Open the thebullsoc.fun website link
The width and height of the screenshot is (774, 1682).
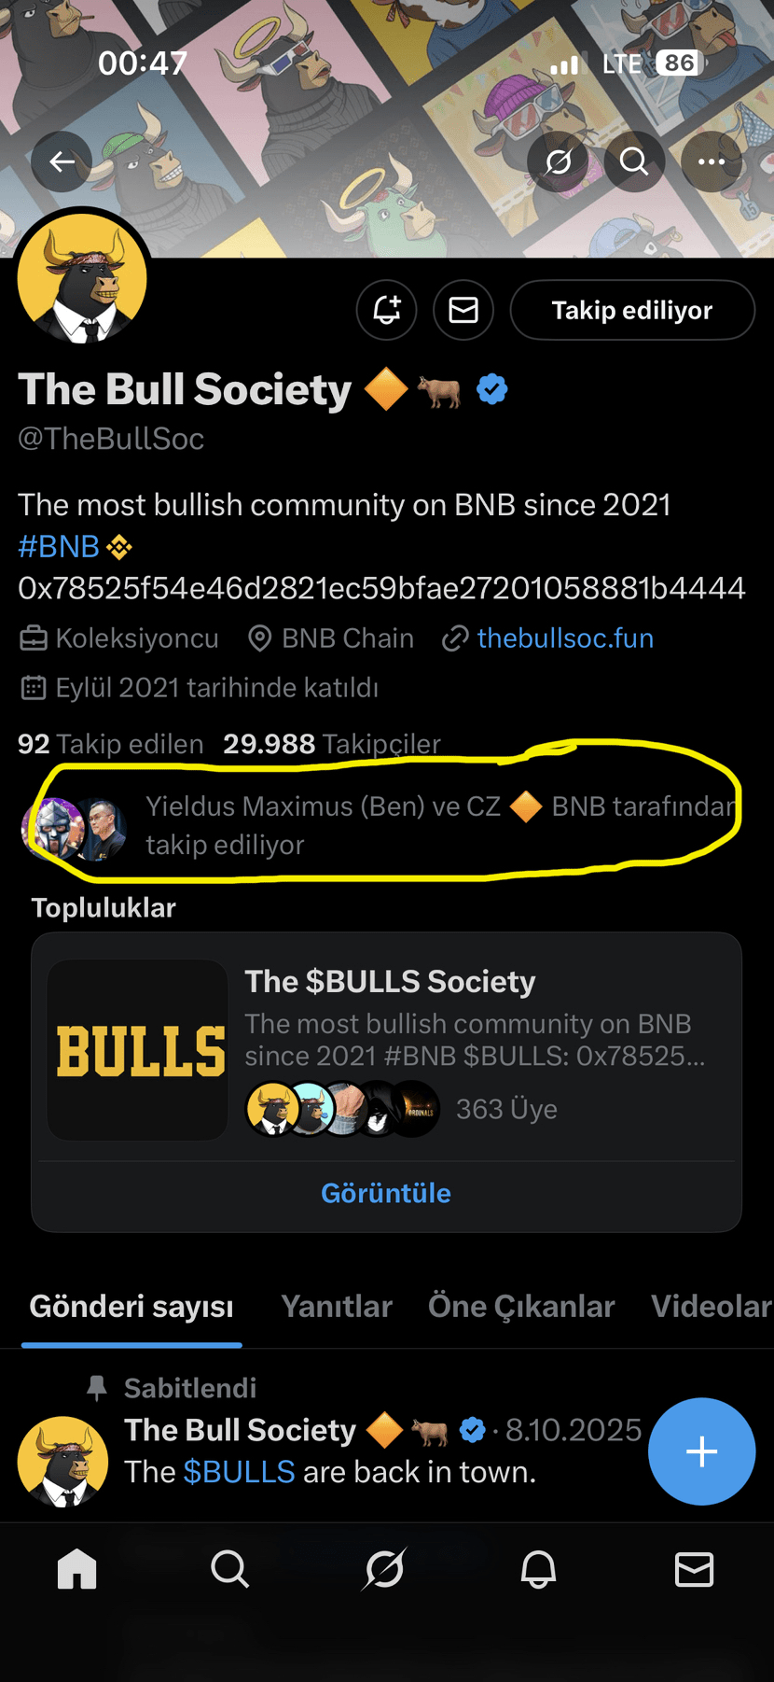click(564, 638)
